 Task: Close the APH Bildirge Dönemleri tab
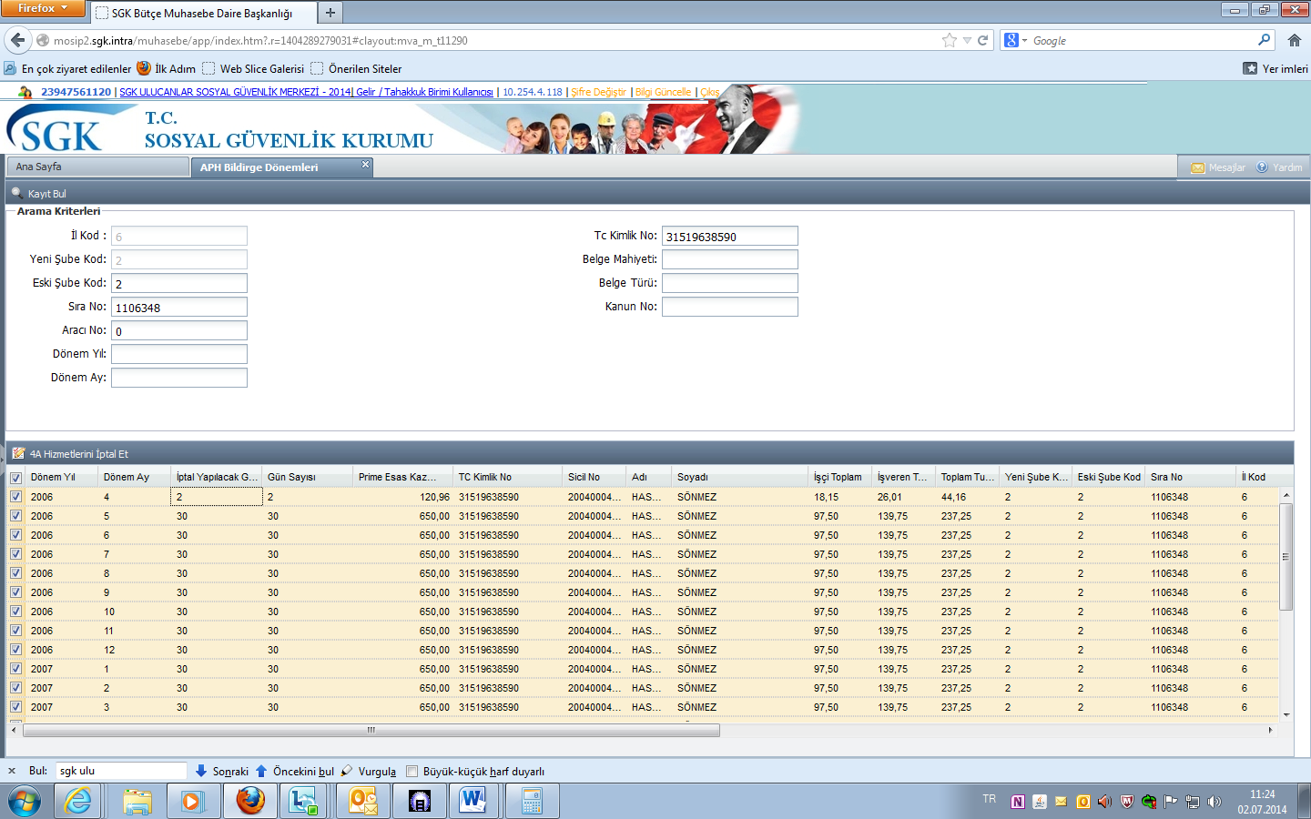pos(365,165)
